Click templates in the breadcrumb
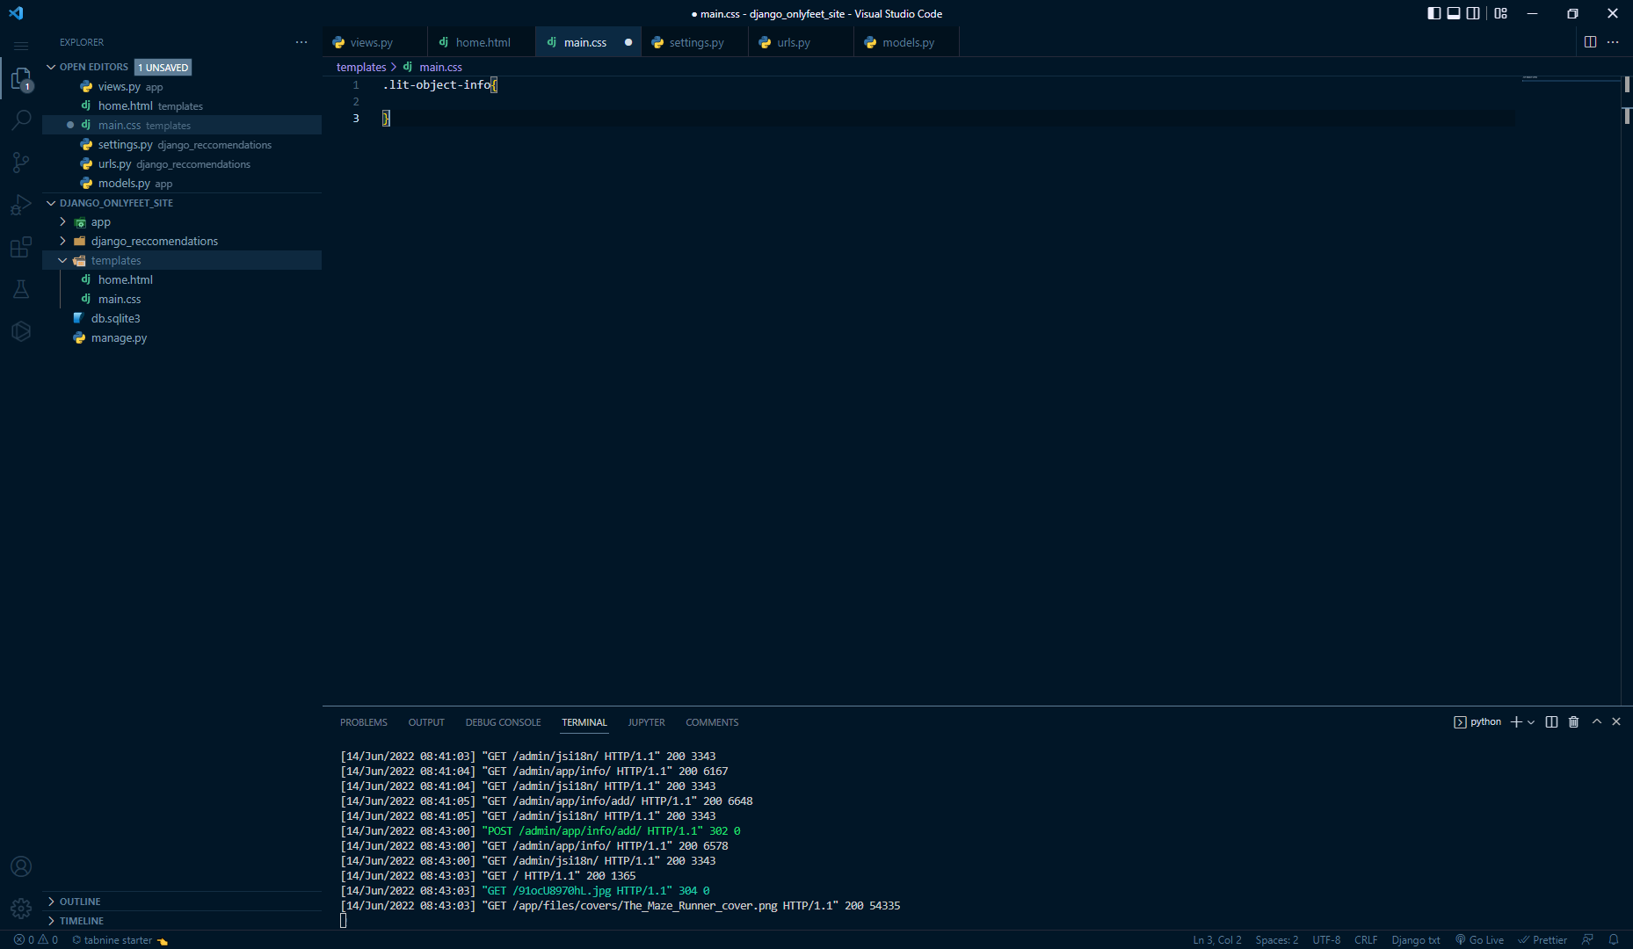Image resolution: width=1633 pixels, height=949 pixels. (361, 67)
